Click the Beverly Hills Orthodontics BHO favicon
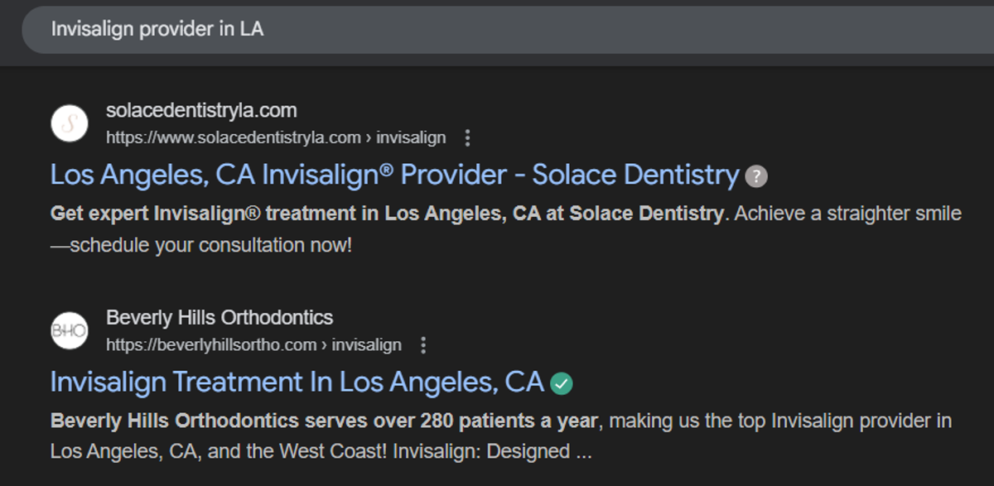Viewport: 994px width, 486px height. point(70,330)
